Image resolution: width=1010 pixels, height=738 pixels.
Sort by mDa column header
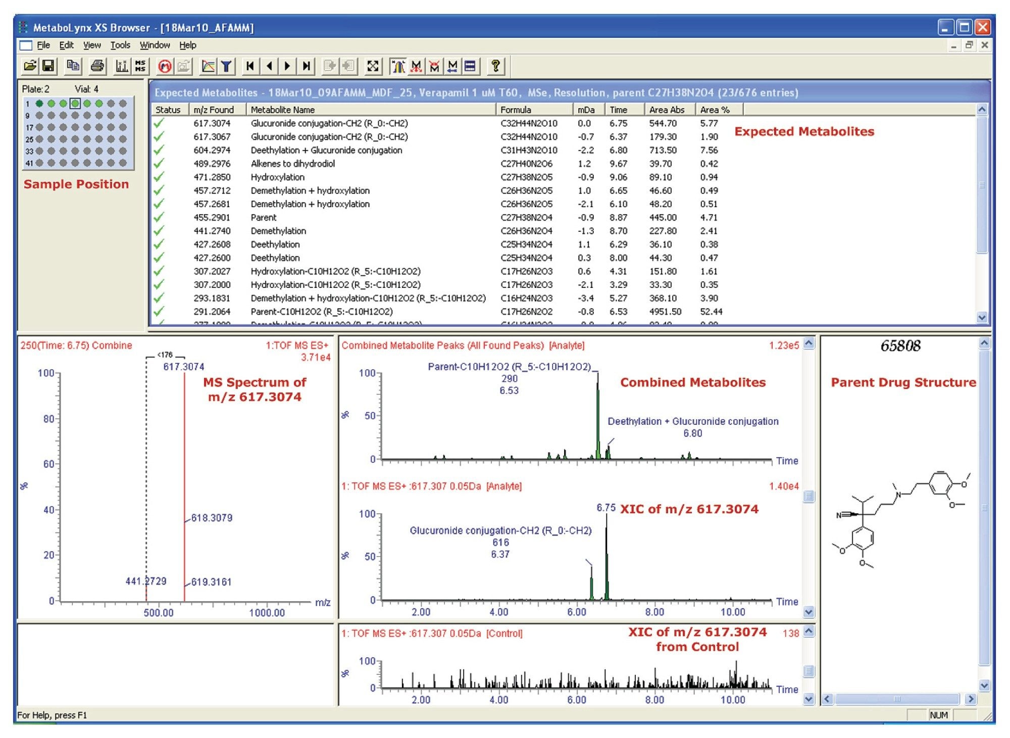pyautogui.click(x=588, y=110)
